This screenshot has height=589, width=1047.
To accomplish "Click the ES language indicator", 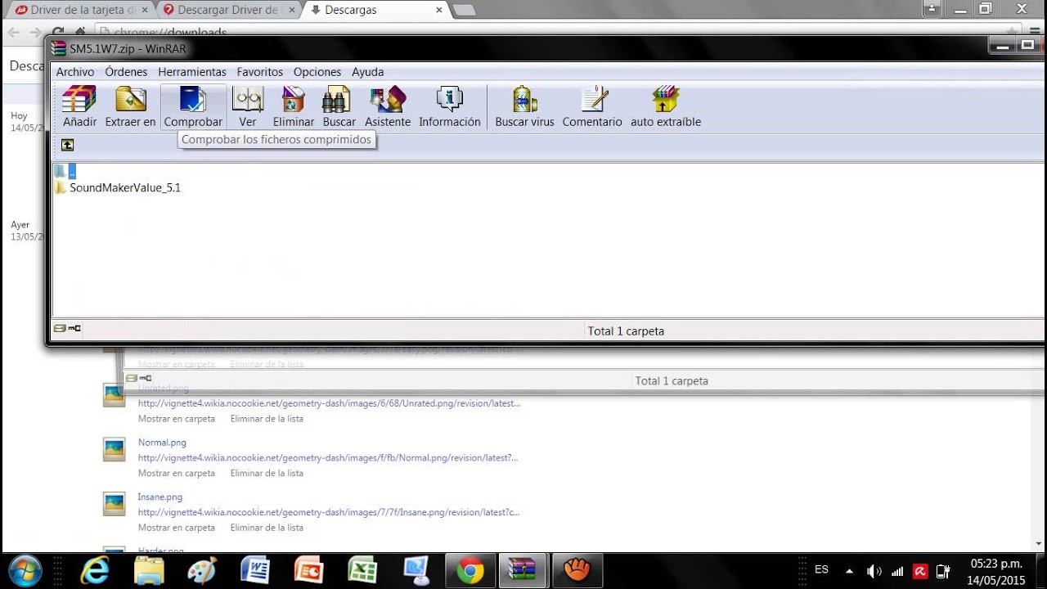I will point(822,569).
